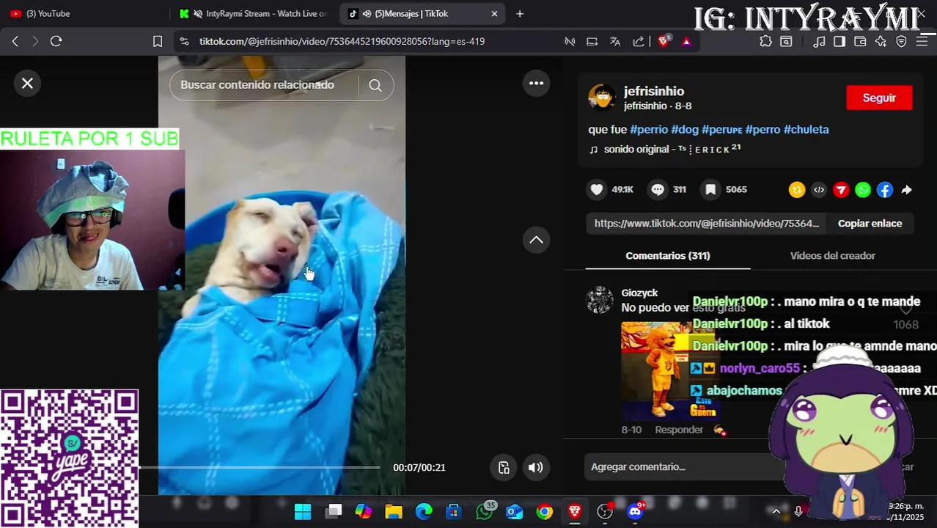Open hashtag #dog
The width and height of the screenshot is (937, 528).
pyautogui.click(x=685, y=130)
